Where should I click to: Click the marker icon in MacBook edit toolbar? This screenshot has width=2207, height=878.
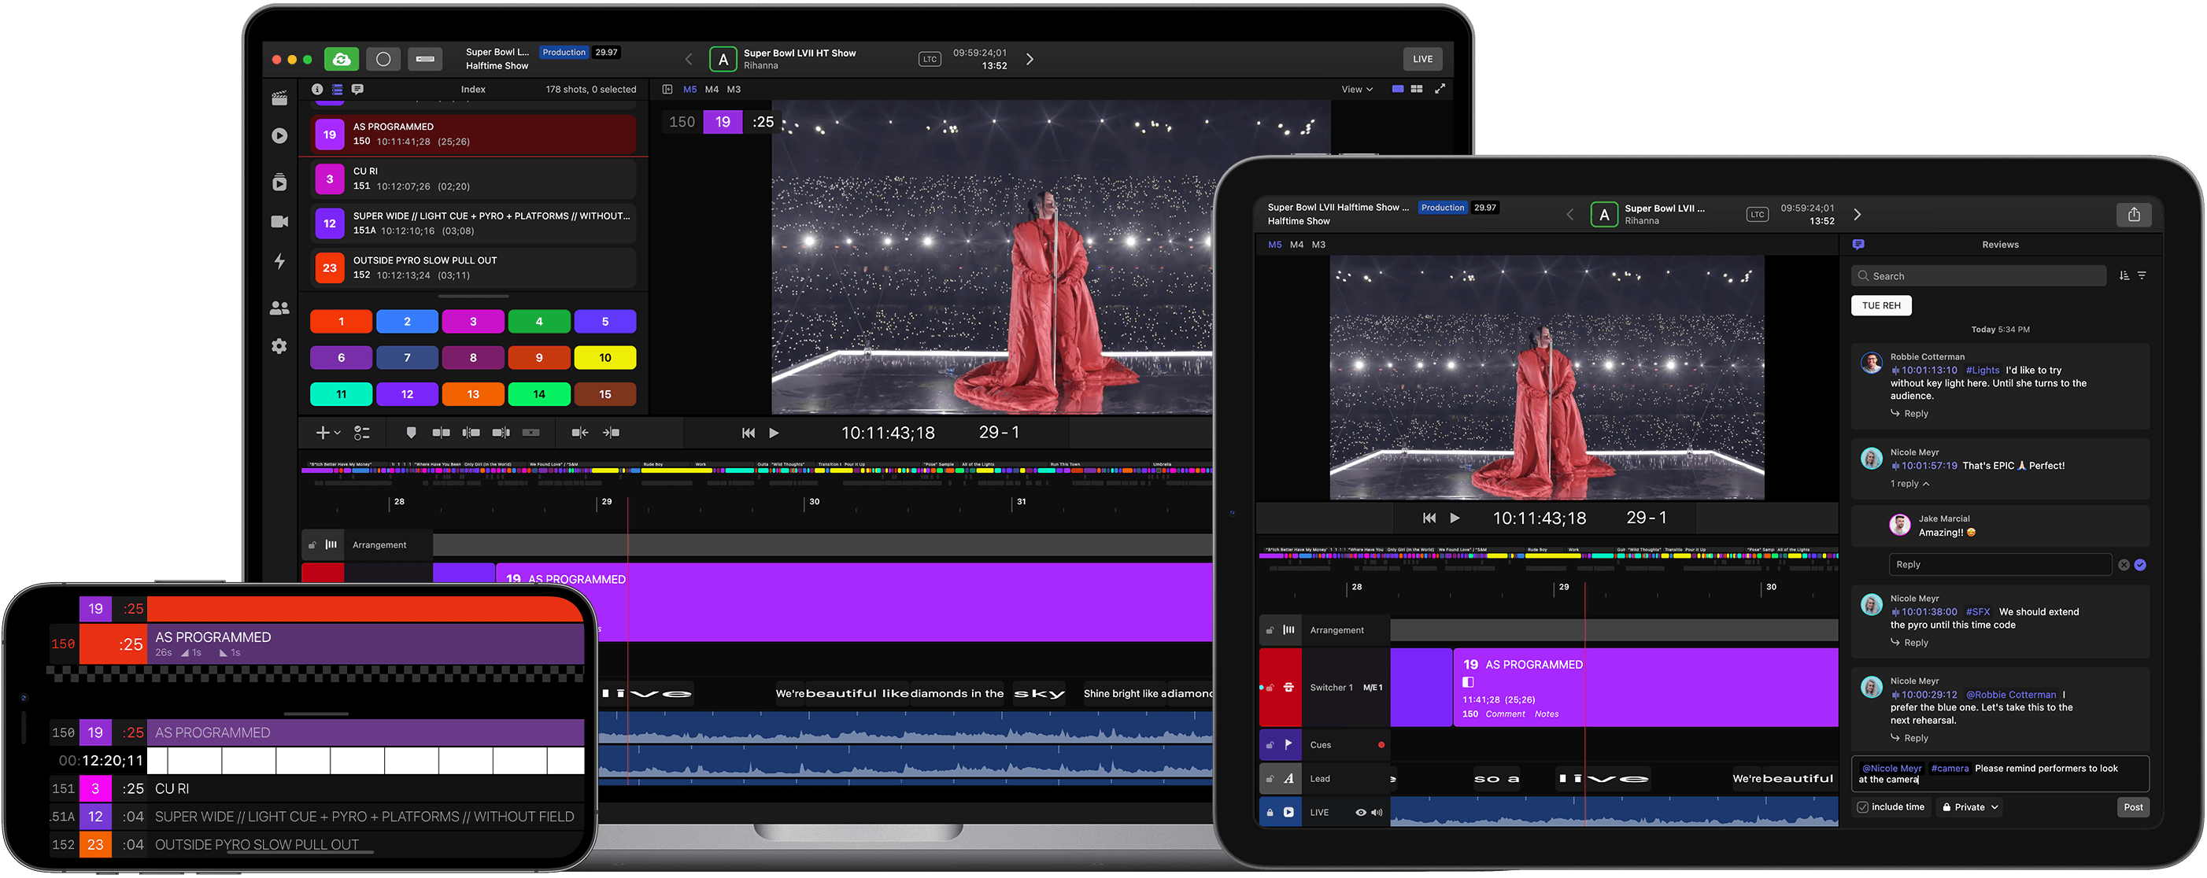coord(411,433)
